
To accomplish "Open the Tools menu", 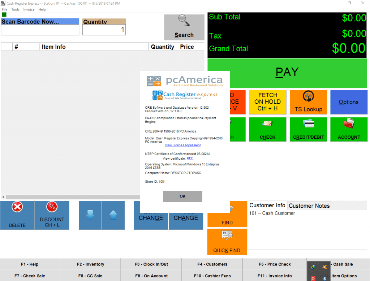I will point(16,9).
